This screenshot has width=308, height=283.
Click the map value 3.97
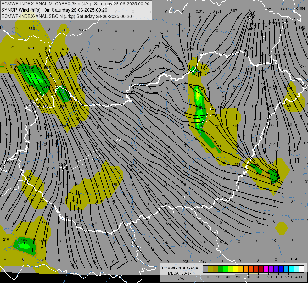(234, 11)
